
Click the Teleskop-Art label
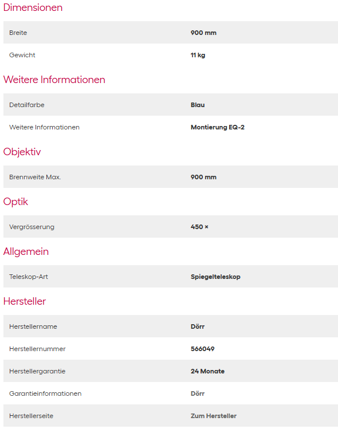(29, 277)
